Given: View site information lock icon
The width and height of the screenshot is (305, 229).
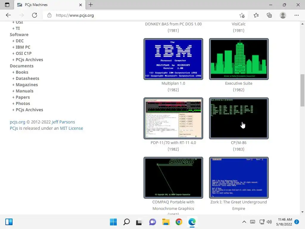Looking at the screenshot, I should tap(49, 15).
